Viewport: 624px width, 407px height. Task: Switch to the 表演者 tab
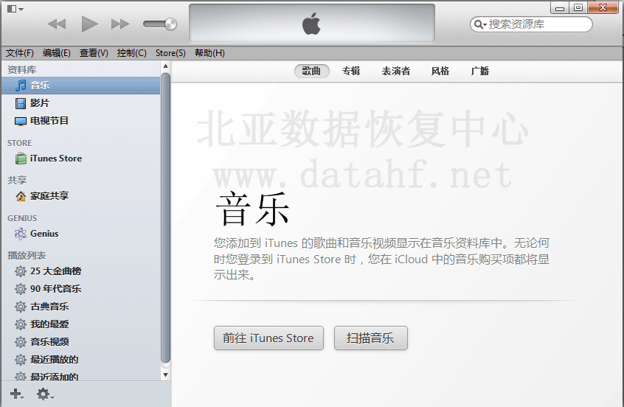(x=396, y=72)
